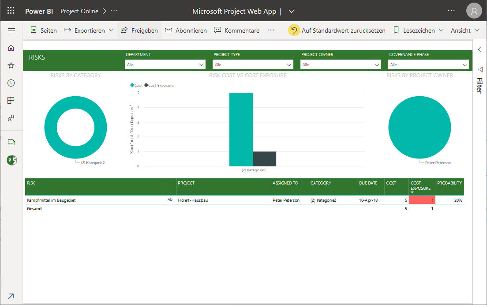The width and height of the screenshot is (487, 305).
Task: Click the undo reset icon
Action: pos(294,30)
